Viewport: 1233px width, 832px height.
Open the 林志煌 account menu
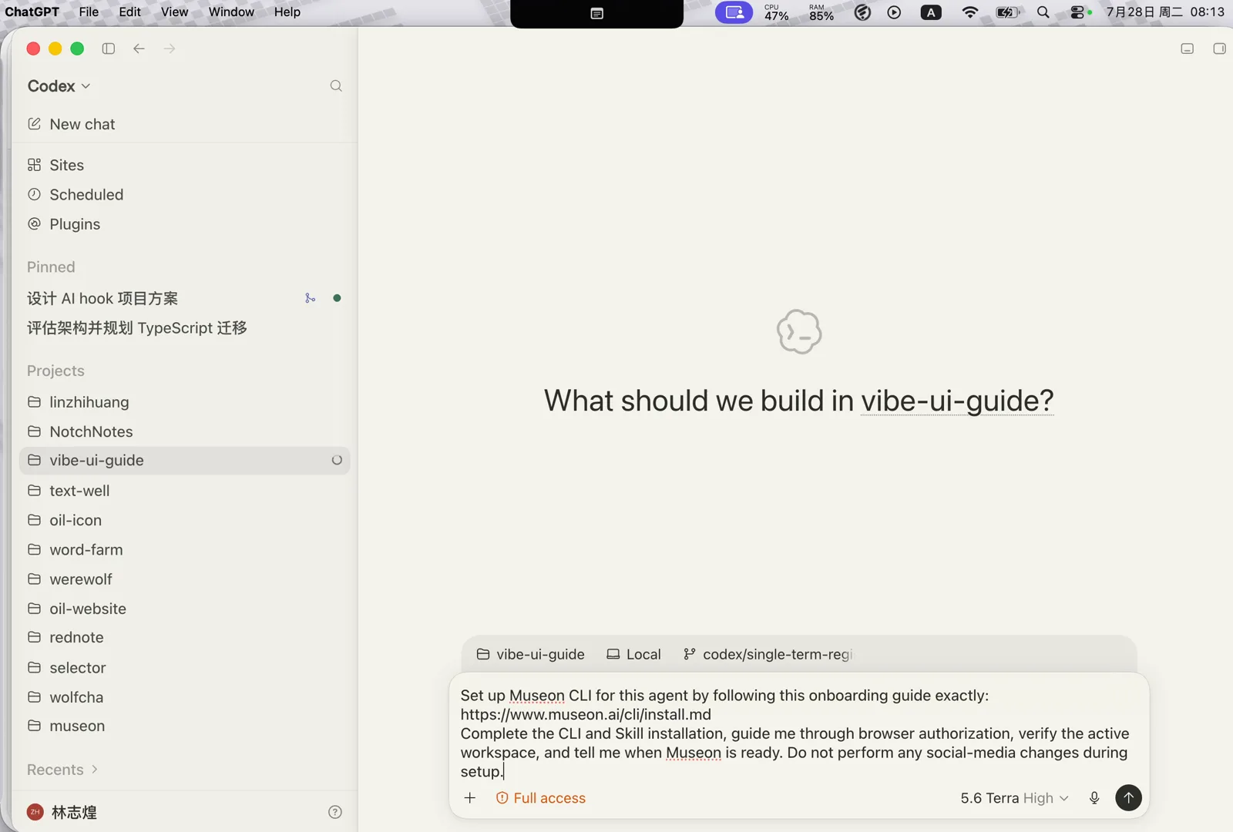[x=62, y=812]
